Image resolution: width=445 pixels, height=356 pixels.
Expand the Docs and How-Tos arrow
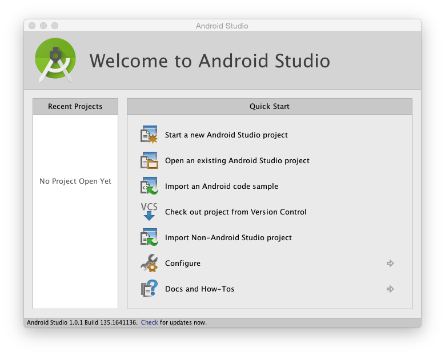(390, 289)
